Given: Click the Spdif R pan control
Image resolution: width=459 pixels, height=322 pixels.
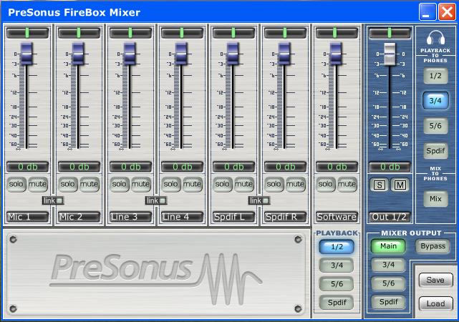Looking at the screenshot, I should click(x=285, y=33).
